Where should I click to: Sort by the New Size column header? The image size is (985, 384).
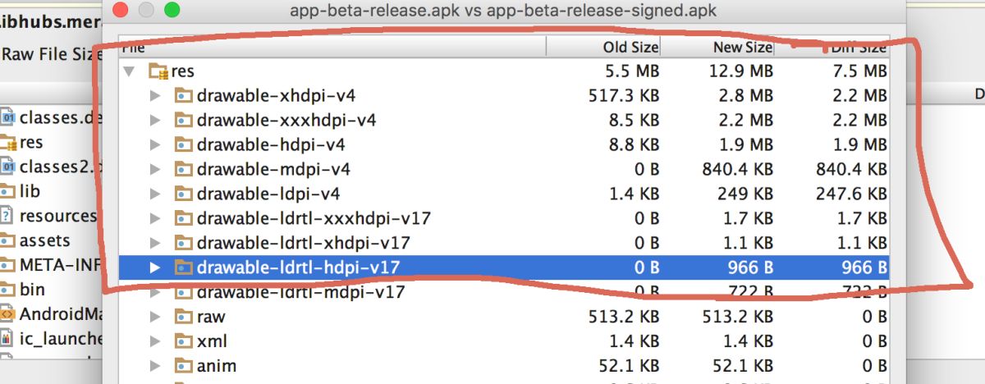tap(718, 48)
